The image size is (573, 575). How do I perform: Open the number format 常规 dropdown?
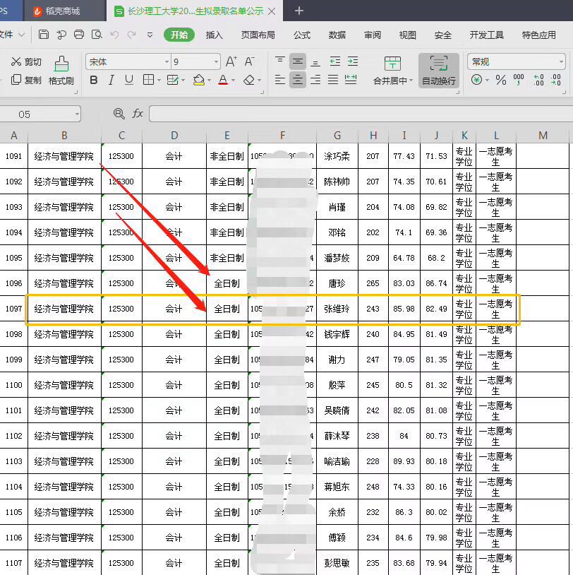point(561,61)
